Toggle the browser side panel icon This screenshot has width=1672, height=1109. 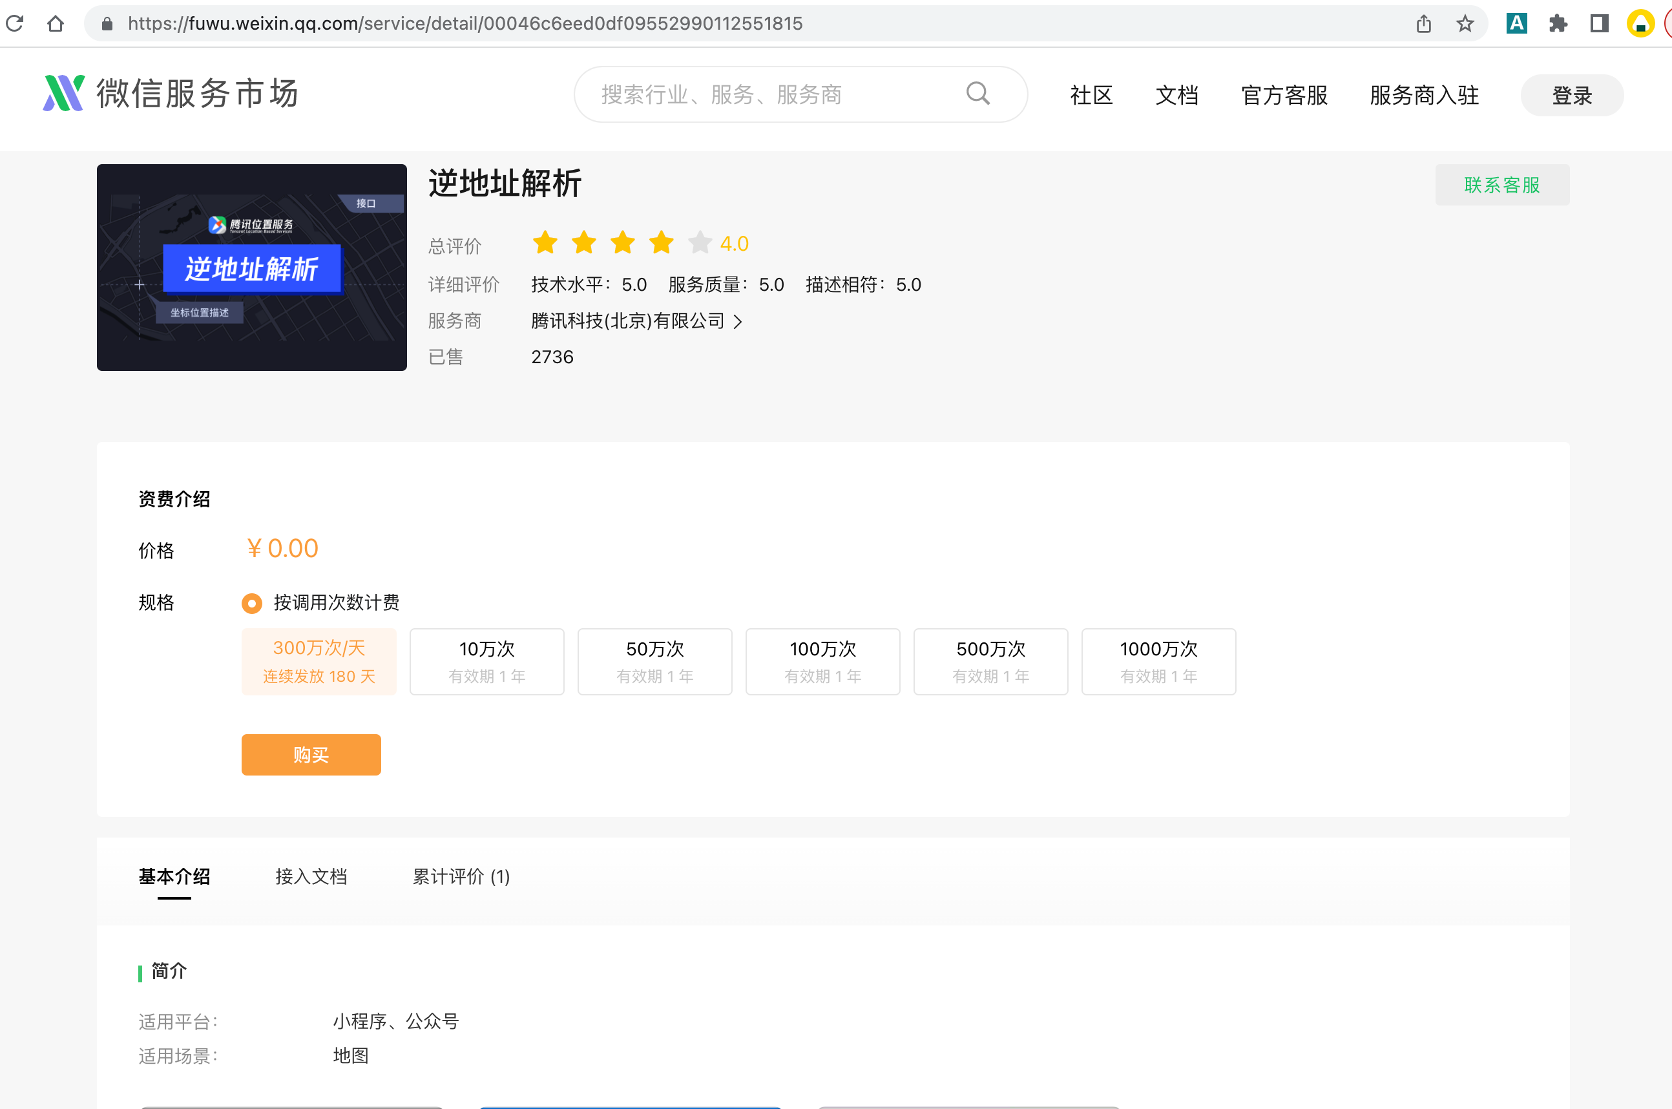point(1599,23)
